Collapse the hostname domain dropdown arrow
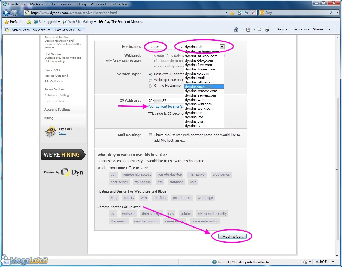 tap(222, 47)
